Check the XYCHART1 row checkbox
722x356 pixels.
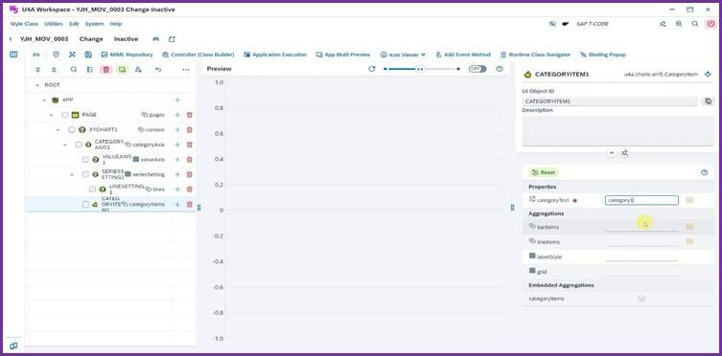tap(71, 130)
